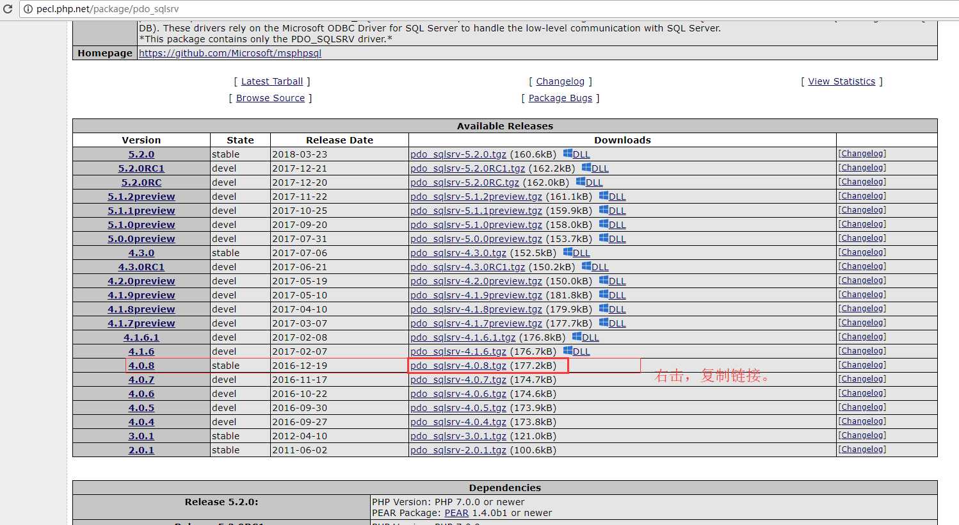Open version 5.2.0 release page
The image size is (959, 525).
[141, 154]
